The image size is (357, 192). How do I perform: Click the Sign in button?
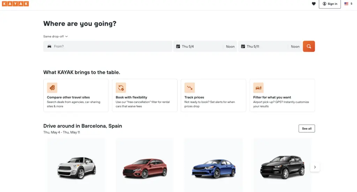[330, 4]
